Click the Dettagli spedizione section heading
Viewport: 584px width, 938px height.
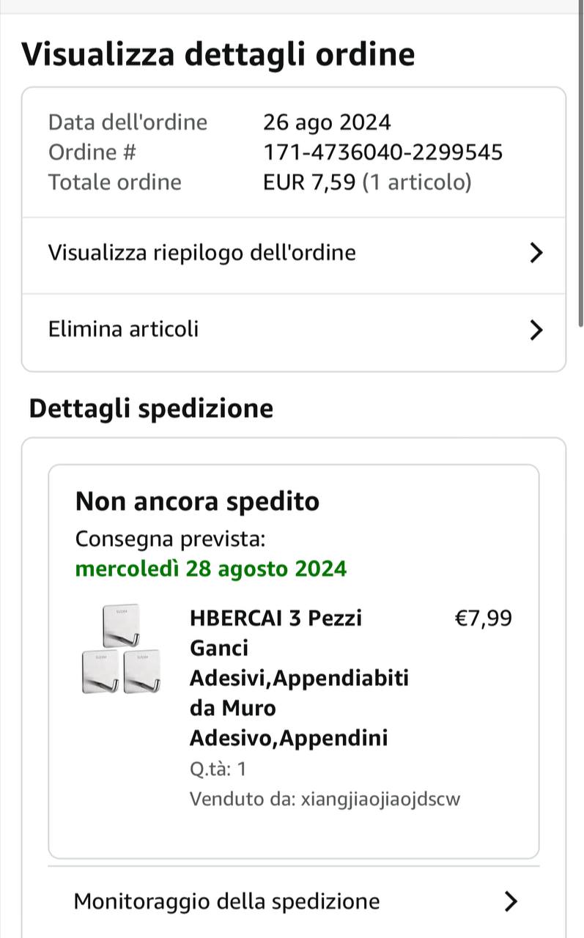(x=151, y=408)
